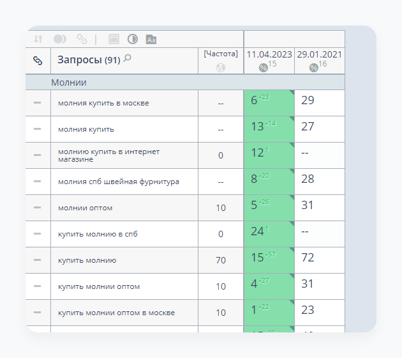
Task: Open search magnifier next to Запросы
Action: coord(127,59)
